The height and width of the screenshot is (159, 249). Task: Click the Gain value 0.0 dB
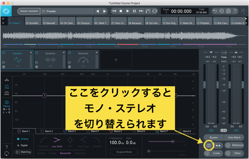coord(131,143)
